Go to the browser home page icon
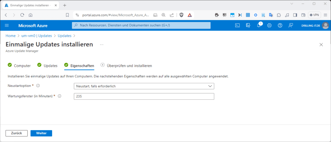Screen dimensions: 331x142 [31, 15]
